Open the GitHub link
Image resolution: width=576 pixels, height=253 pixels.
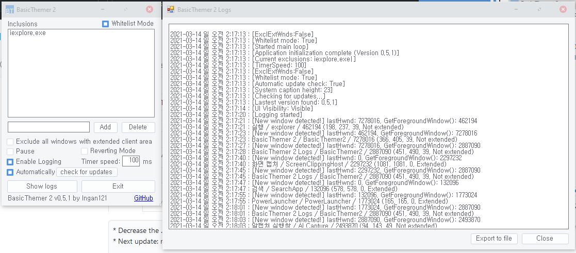[144, 198]
